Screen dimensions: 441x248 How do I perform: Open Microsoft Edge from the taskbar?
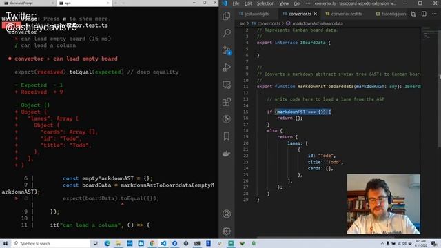tap(107, 243)
